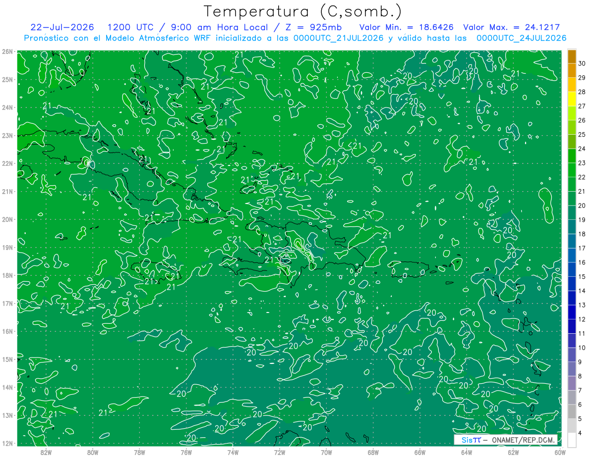Click colorbar scale value "18"
The image size is (595, 459).
click(x=582, y=234)
